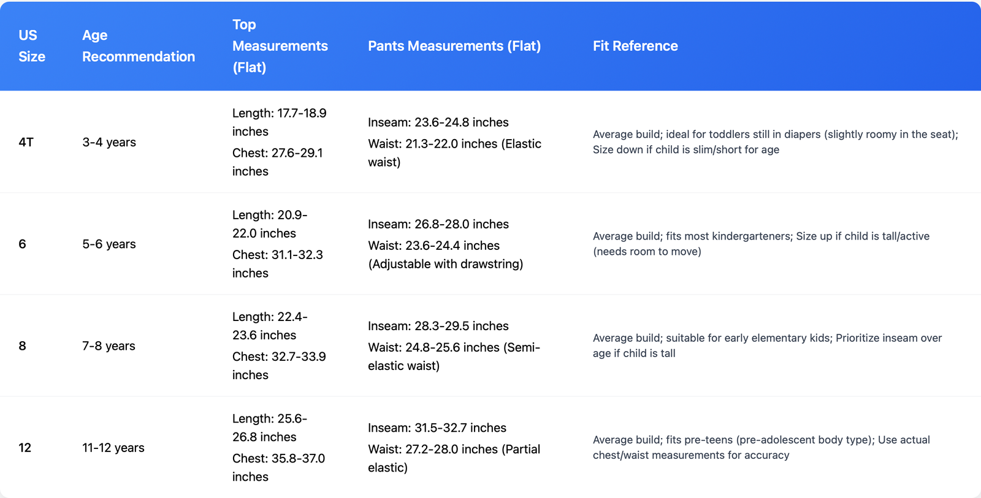This screenshot has width=981, height=498.
Task: Click the 7-8 years age cell
Action: click(x=109, y=345)
